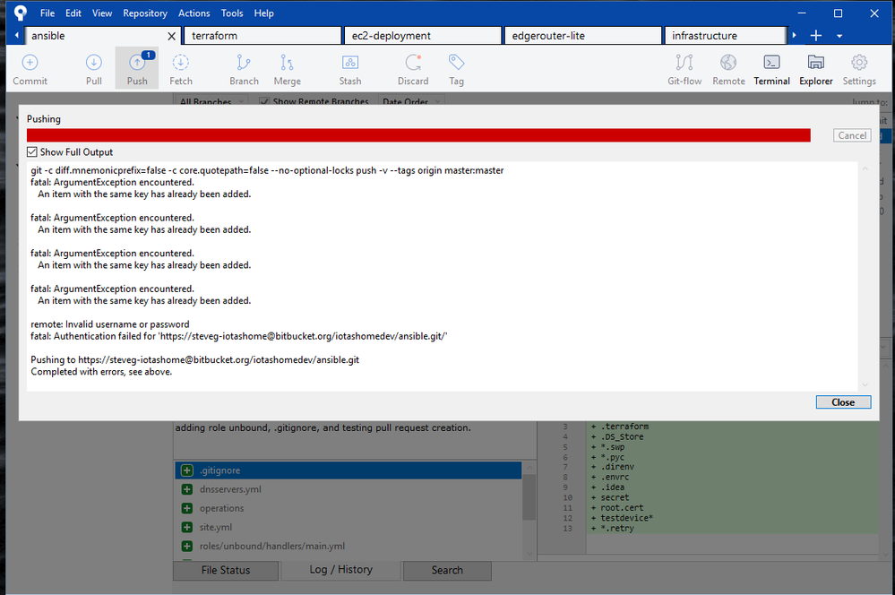Open the Repository menu

point(145,13)
